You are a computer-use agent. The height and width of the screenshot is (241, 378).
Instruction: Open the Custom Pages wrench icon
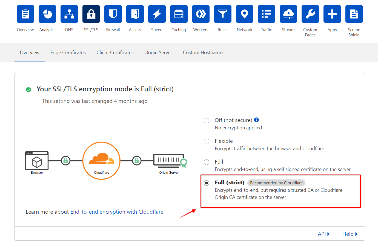[310, 14]
